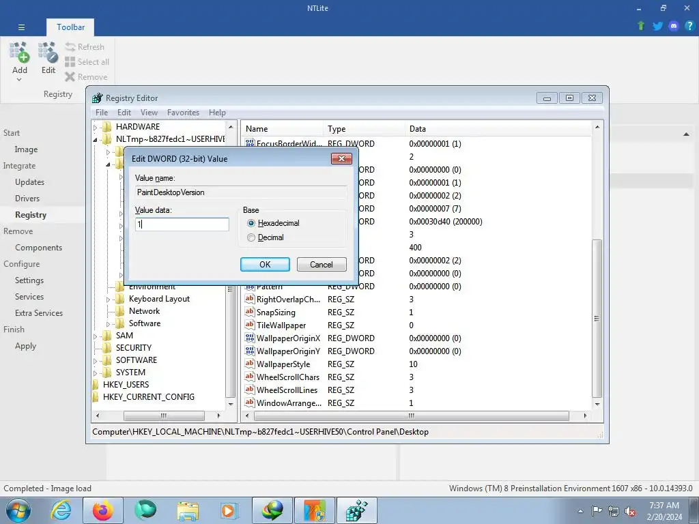699x524 pixels.
Task: Click Remove in the NTLite toolbar
Action: pos(86,77)
